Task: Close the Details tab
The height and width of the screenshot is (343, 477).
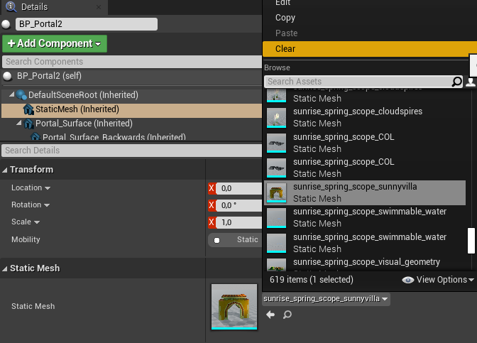Action: (99, 7)
